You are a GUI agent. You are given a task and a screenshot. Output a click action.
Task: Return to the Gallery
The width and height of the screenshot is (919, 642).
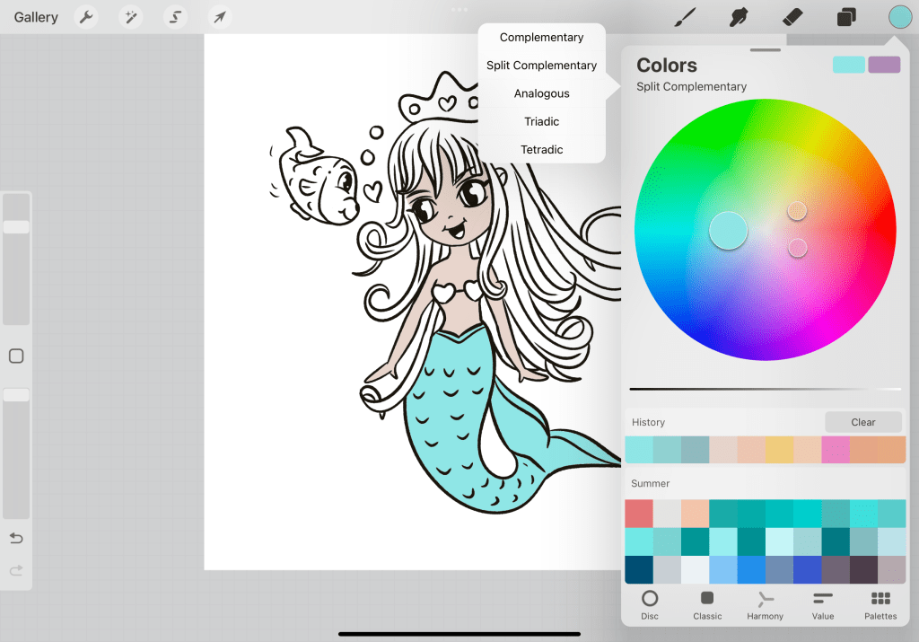pos(36,17)
